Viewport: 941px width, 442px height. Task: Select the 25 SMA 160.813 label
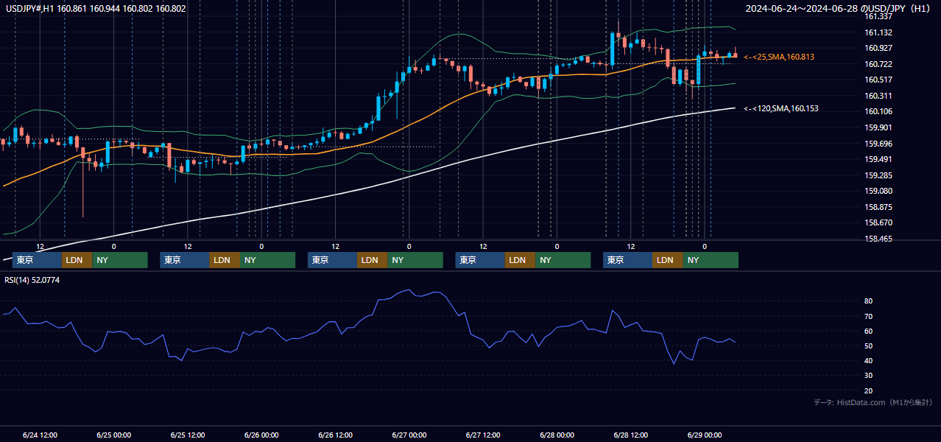click(779, 57)
